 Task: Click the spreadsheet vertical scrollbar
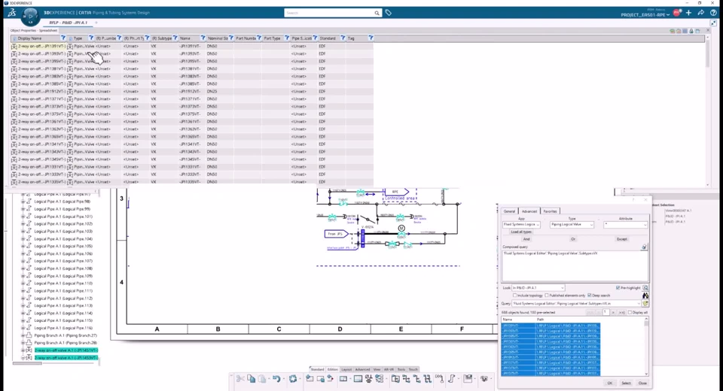click(708, 54)
